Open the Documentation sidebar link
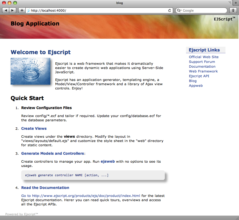 coord(202,67)
